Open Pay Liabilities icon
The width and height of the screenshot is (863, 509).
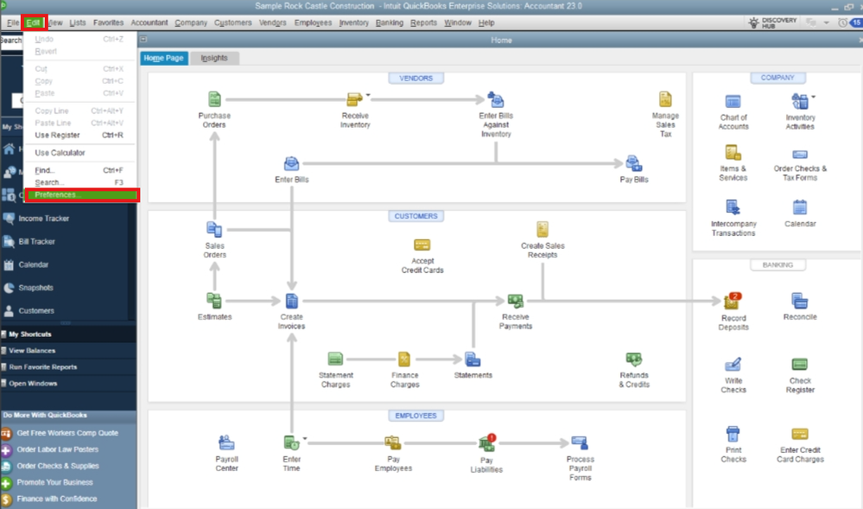pyautogui.click(x=487, y=443)
